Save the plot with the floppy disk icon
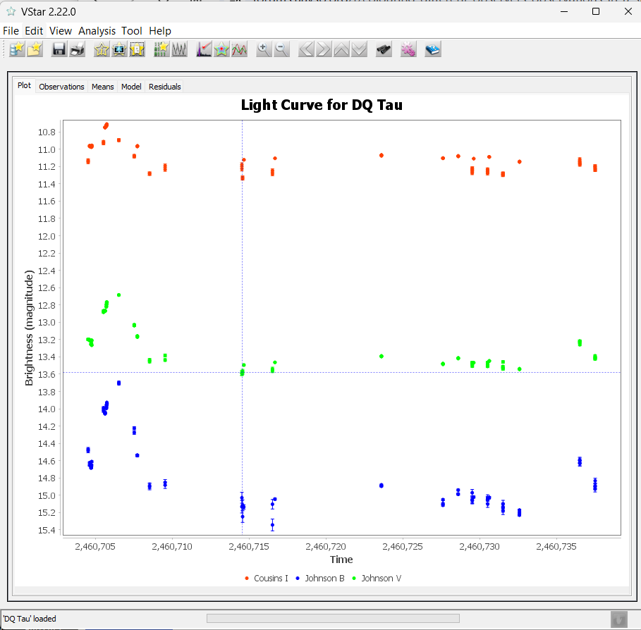The image size is (641, 630). point(59,49)
